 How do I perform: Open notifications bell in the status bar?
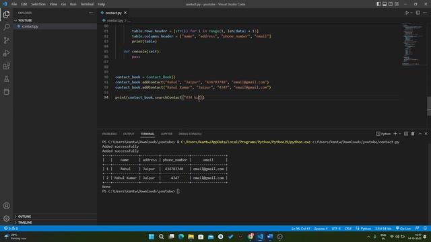[x=425, y=229]
